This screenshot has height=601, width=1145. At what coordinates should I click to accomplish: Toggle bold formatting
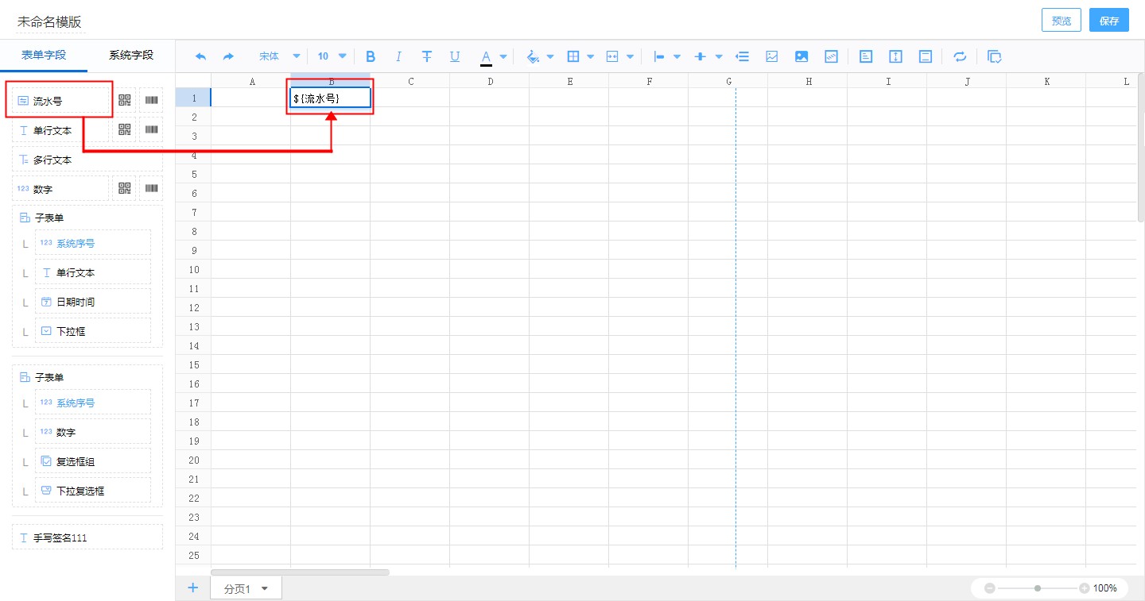pos(370,56)
